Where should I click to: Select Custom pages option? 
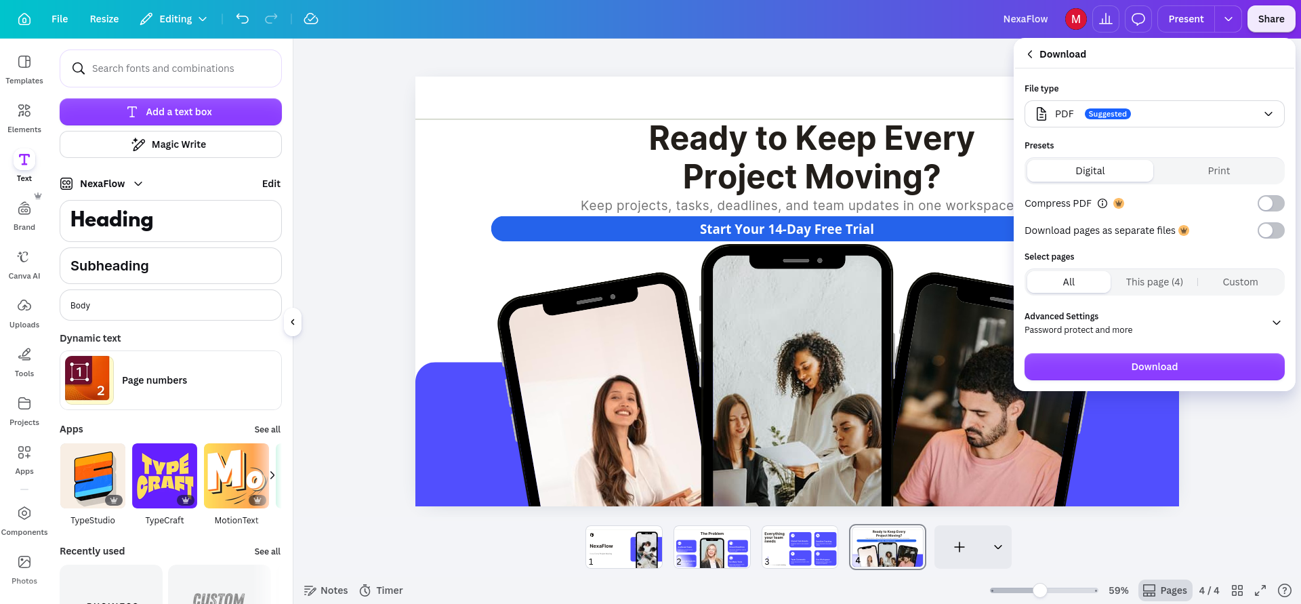(1240, 282)
